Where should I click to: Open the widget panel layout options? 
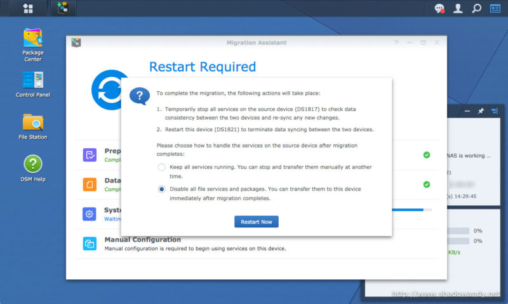495,111
